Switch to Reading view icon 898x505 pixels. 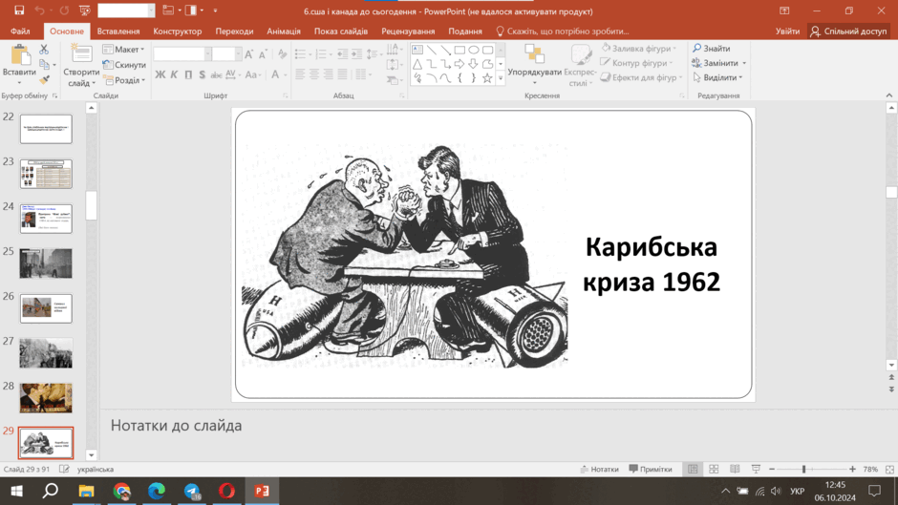(x=735, y=469)
